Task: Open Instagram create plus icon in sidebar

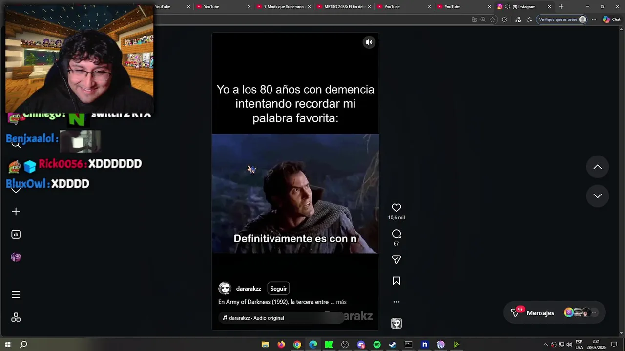Action: pos(16,212)
